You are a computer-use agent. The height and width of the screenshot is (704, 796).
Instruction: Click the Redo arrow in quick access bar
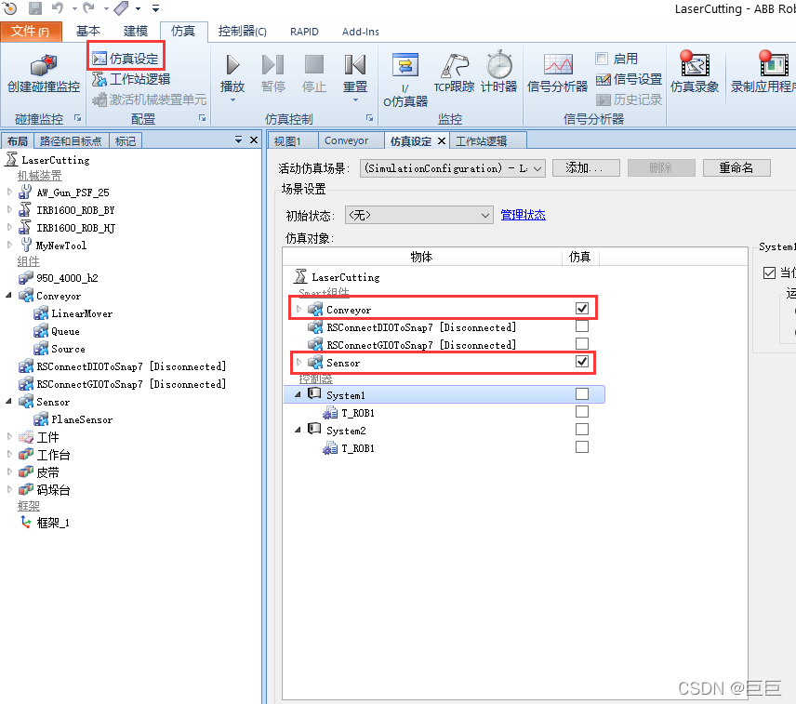coord(89,8)
